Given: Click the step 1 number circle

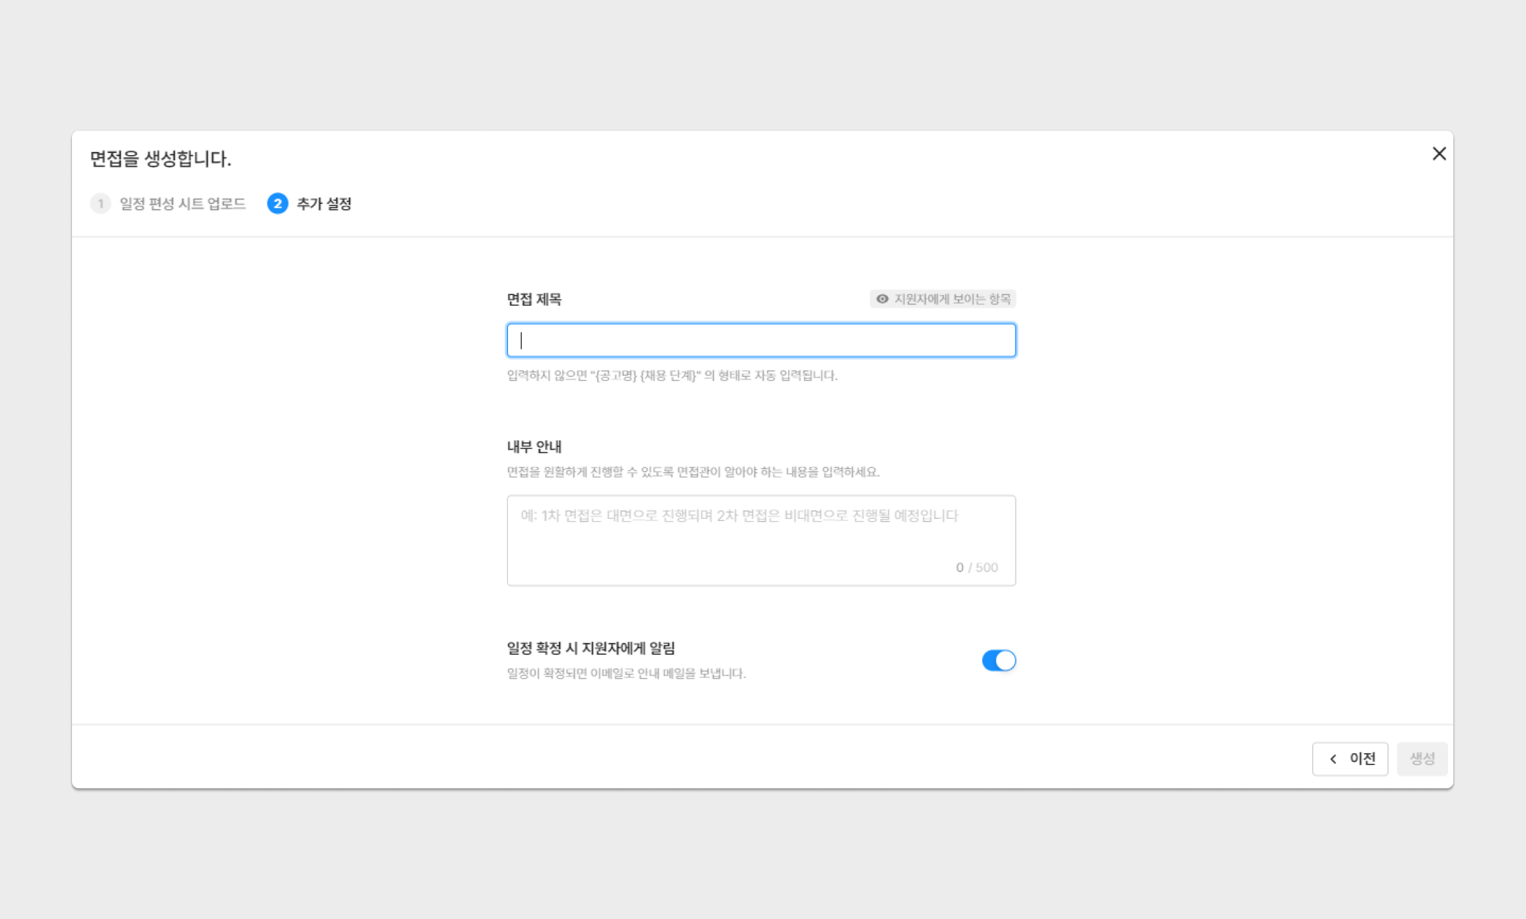Looking at the screenshot, I should [x=100, y=203].
